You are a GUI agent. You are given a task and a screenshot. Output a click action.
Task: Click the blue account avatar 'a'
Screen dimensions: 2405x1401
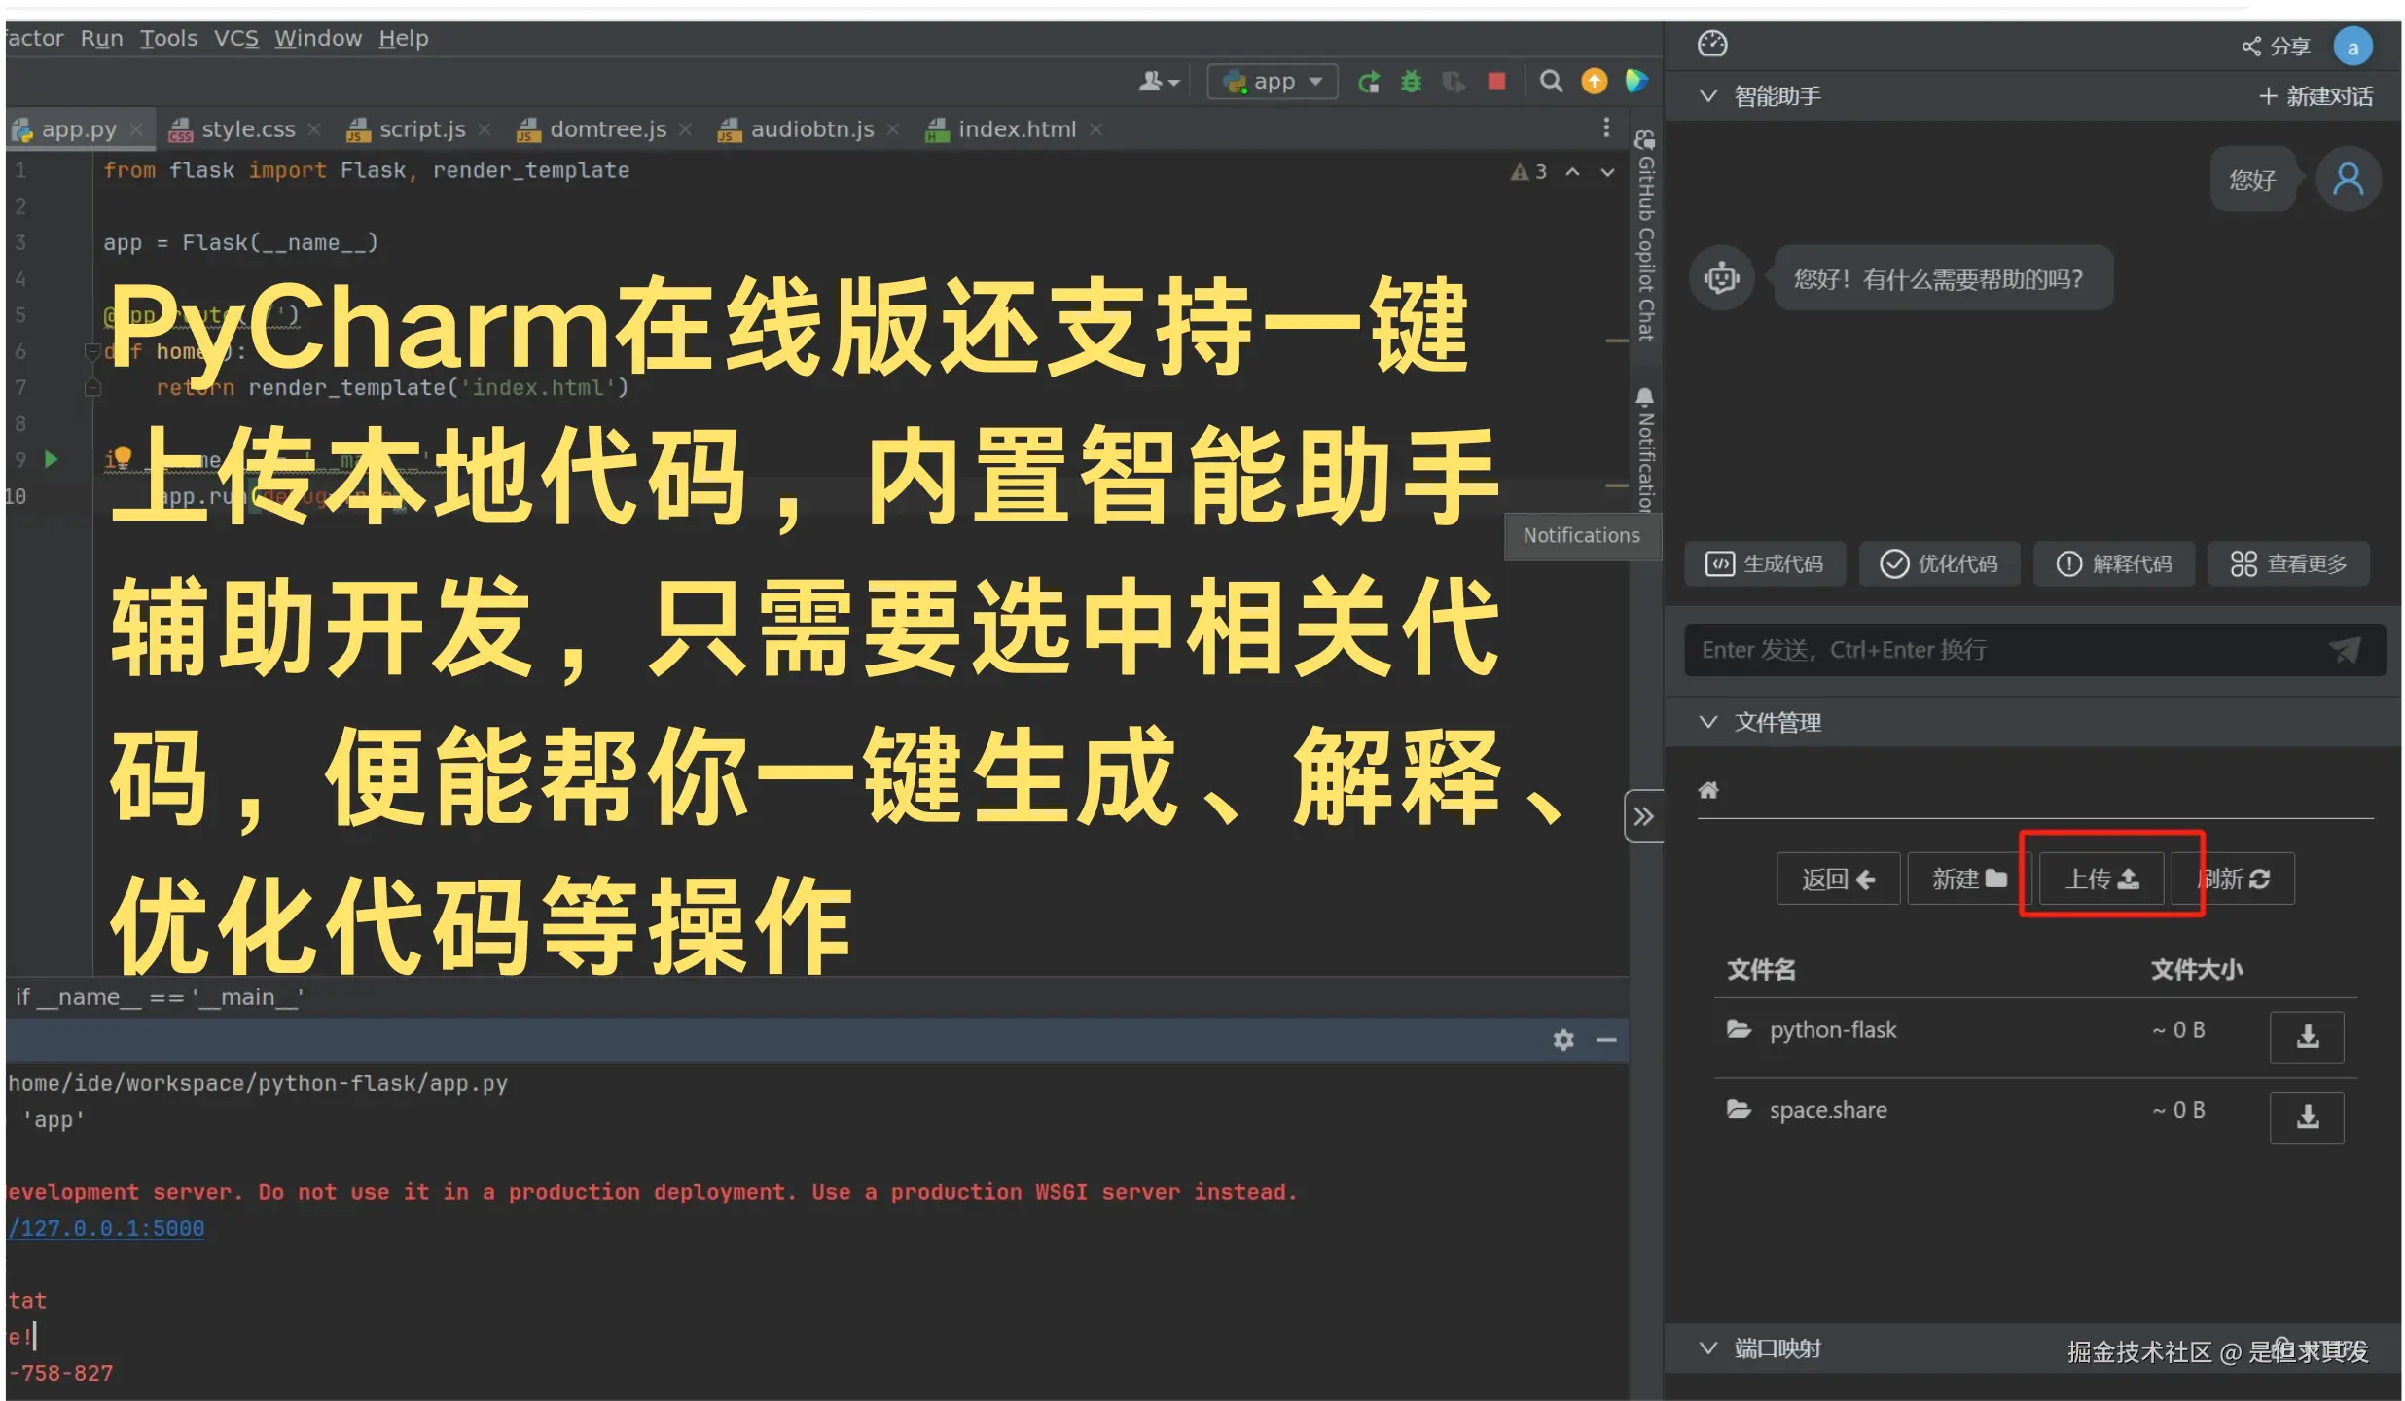tap(2352, 47)
